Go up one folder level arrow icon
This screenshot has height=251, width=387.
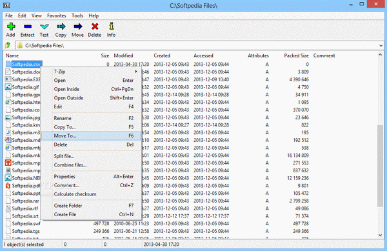(x=8, y=45)
